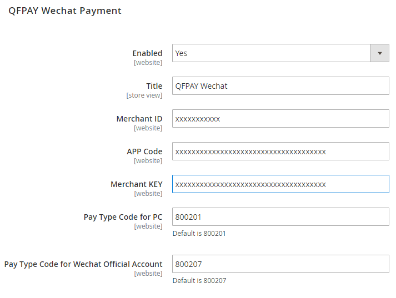Click the [store view] scope label under Title
The width and height of the screenshot is (396, 298).
point(144,95)
